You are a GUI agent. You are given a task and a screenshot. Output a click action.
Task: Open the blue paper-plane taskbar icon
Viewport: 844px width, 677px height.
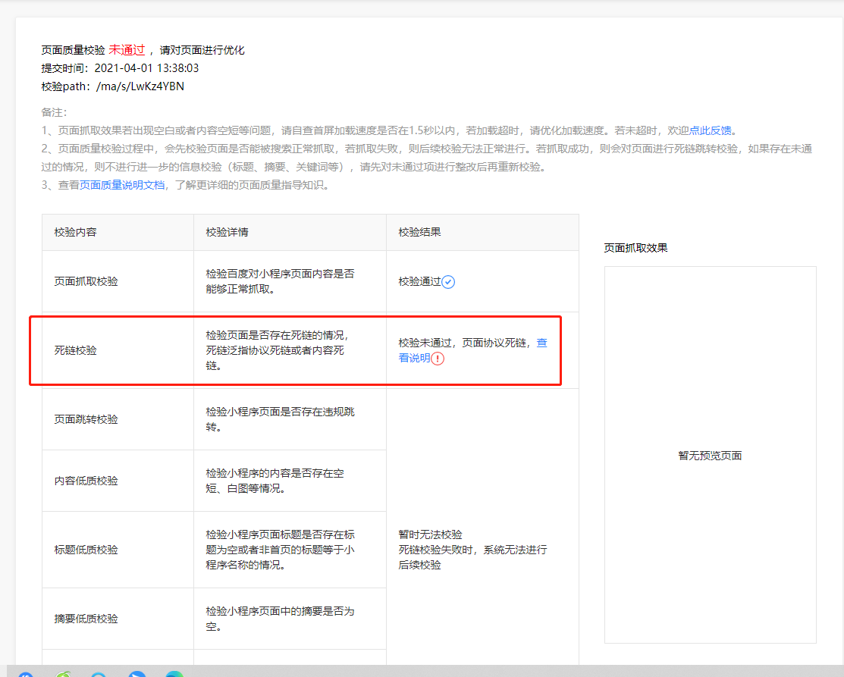[137, 674]
